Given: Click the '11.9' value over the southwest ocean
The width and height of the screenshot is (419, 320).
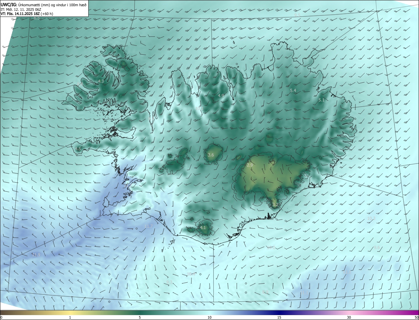Looking at the screenshot, I should (x=36, y=255).
